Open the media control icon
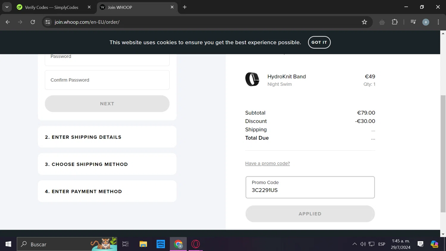The height and width of the screenshot is (251, 446). click(x=413, y=22)
